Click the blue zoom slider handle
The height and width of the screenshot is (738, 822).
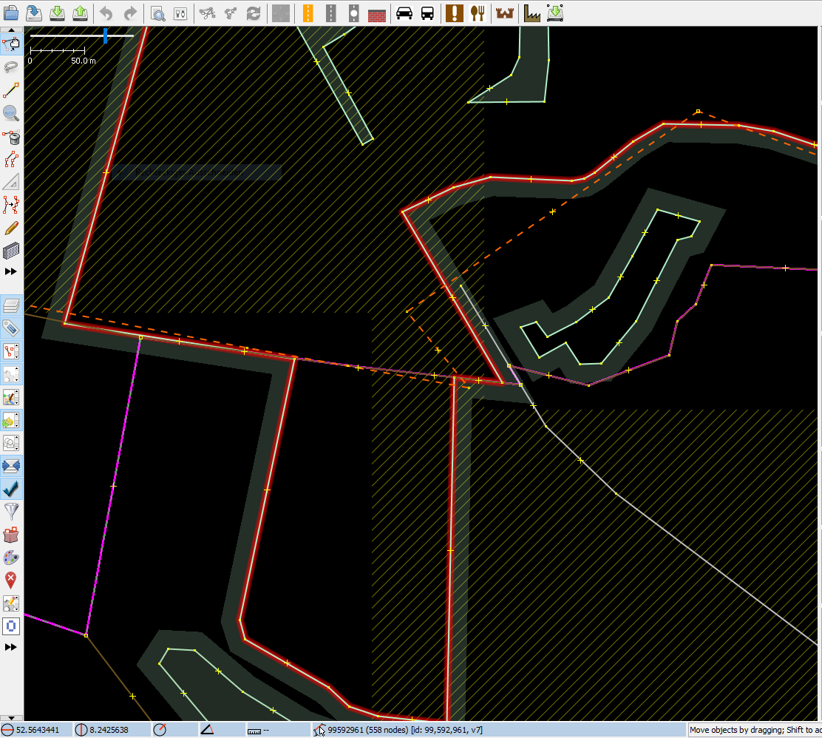tap(105, 35)
